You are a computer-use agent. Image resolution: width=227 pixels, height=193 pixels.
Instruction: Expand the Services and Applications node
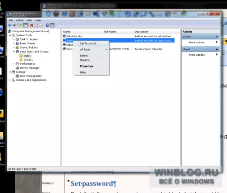click(x=10, y=80)
